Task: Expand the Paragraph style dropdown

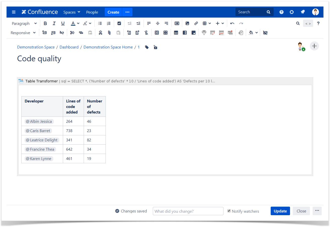Action: click(x=24, y=23)
